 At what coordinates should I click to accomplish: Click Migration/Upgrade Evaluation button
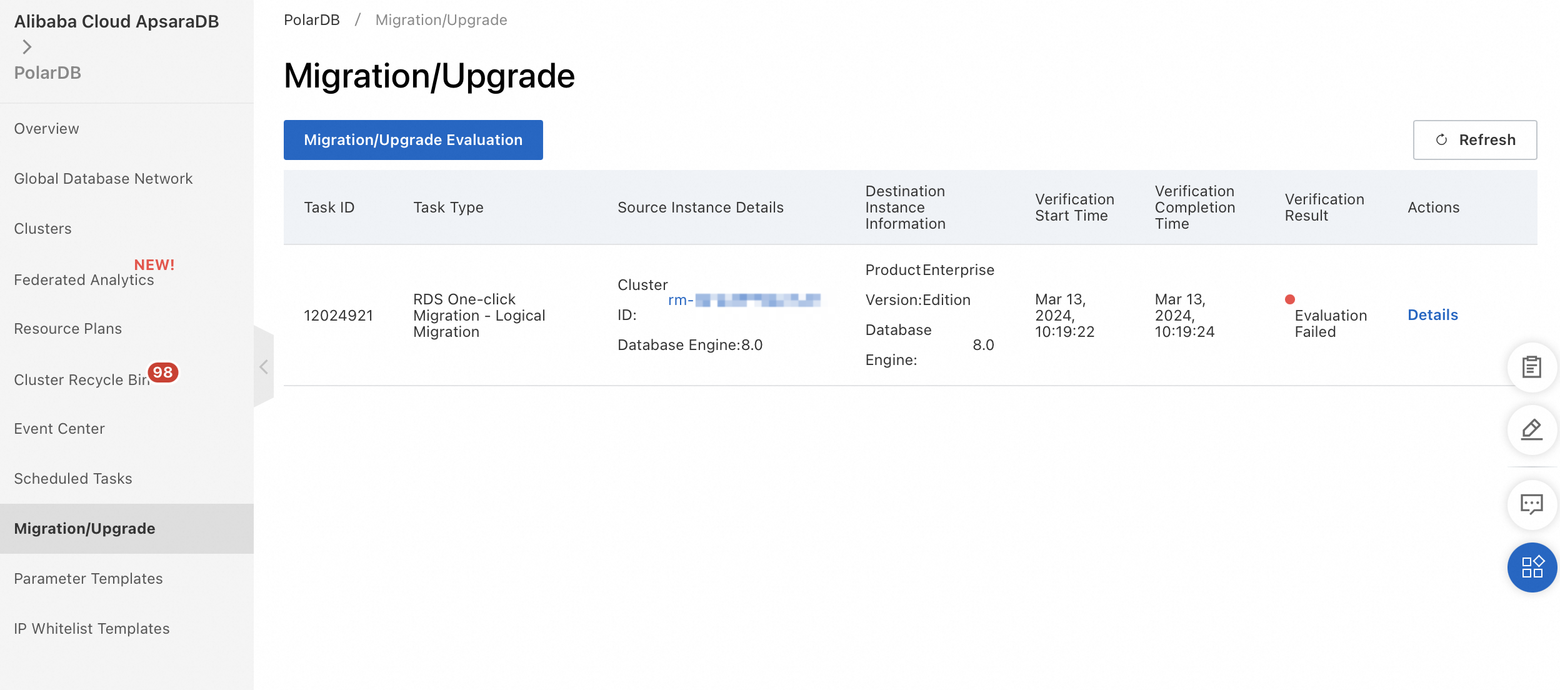(413, 140)
